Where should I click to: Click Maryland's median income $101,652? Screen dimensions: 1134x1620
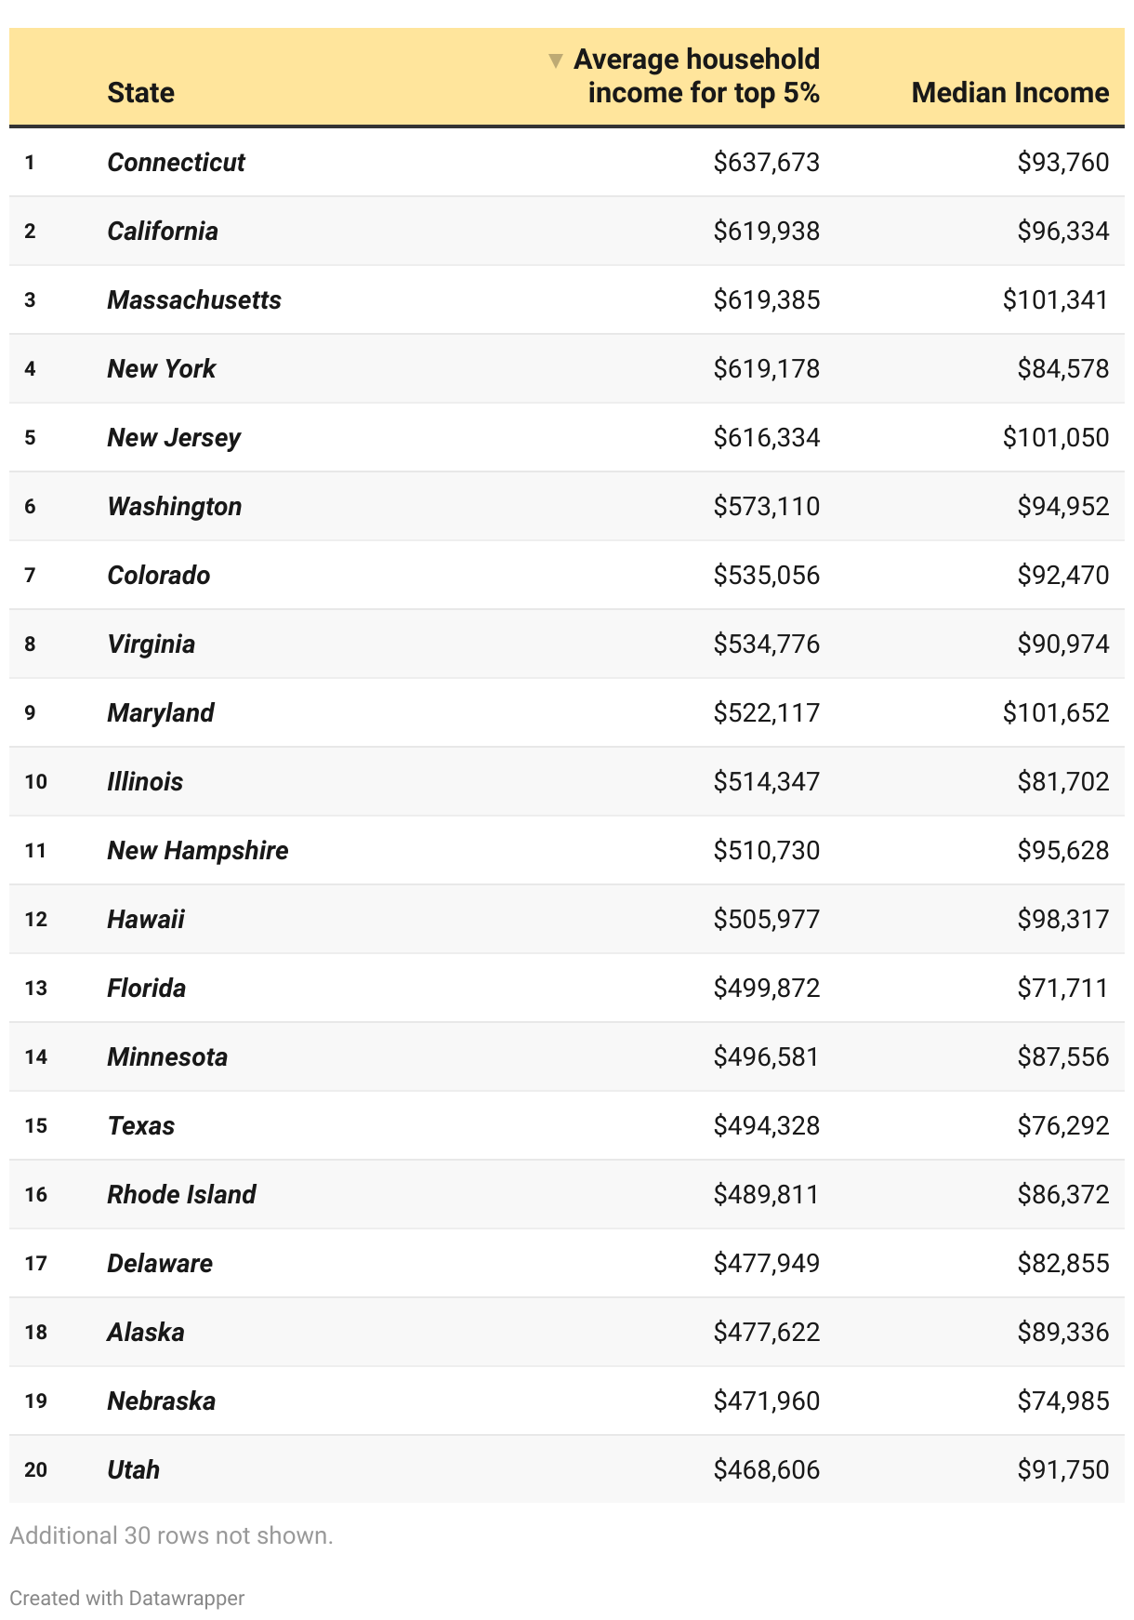tap(1056, 713)
